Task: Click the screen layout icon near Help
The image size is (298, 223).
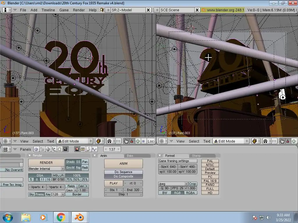Action: pyautogui.click(x=102, y=10)
